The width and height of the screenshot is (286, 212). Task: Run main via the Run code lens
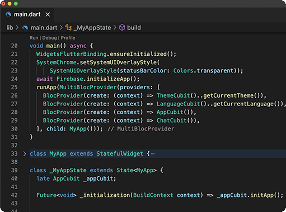tap(34, 38)
